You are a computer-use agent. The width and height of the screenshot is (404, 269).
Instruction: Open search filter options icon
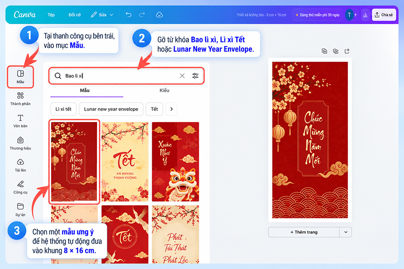pyautogui.click(x=195, y=76)
